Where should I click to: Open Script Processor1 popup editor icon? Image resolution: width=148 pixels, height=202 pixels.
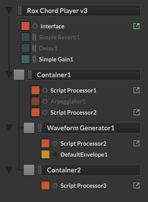pos(136,90)
